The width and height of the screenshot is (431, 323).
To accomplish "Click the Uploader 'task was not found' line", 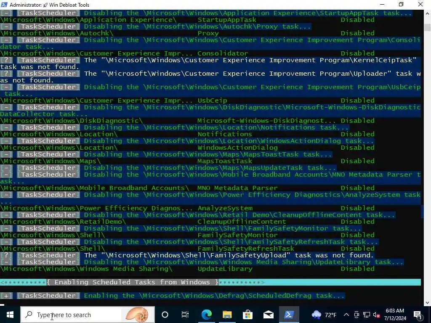I will pyautogui.click(x=210, y=77).
